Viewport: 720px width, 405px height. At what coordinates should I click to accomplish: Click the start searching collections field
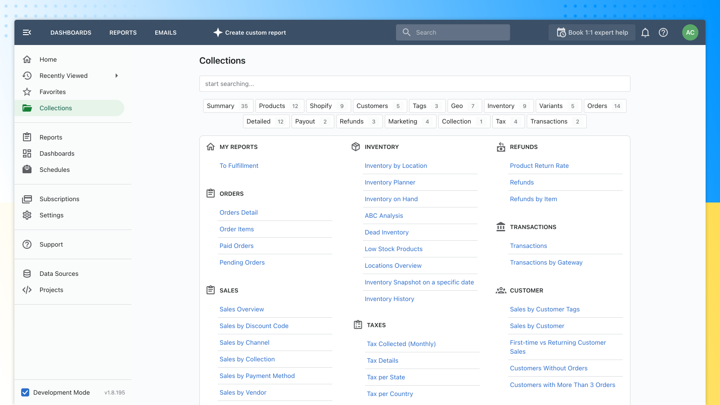[x=414, y=84]
